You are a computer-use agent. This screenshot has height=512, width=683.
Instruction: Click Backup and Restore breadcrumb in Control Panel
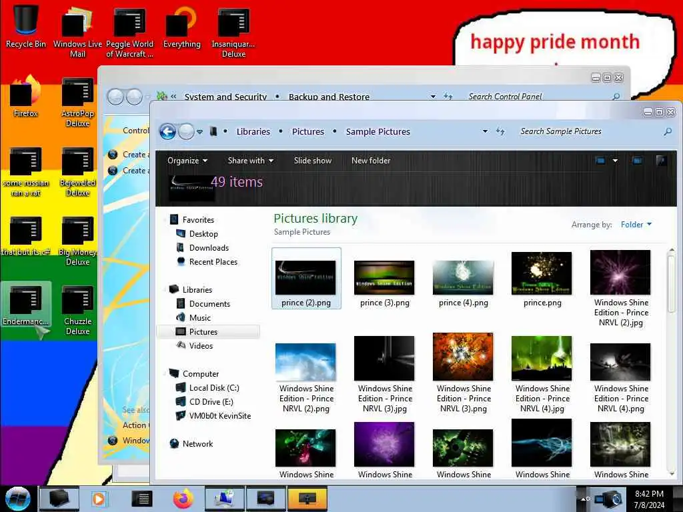coord(329,97)
